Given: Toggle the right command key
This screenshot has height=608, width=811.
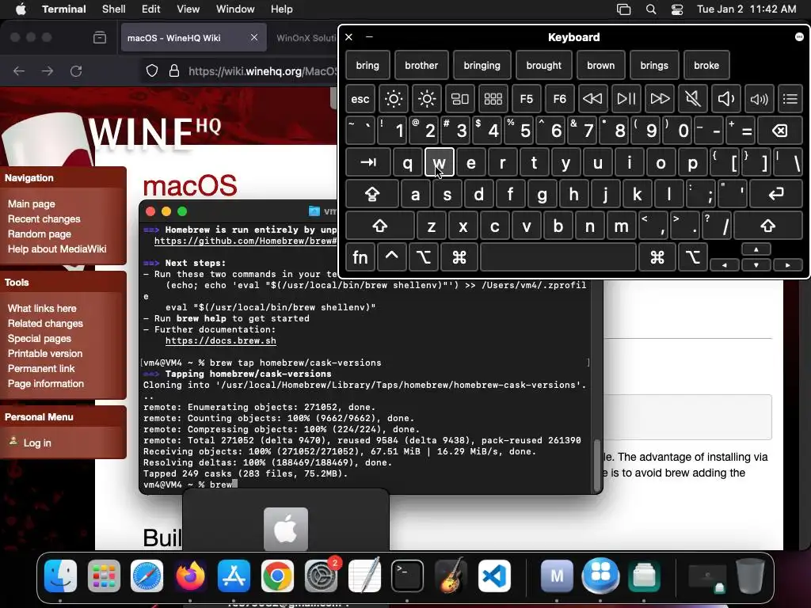Looking at the screenshot, I should click(657, 257).
